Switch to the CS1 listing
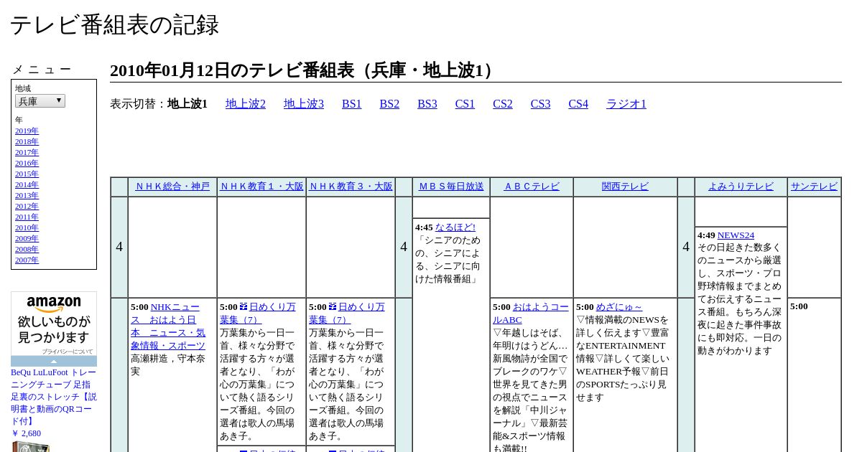Screen dimensions: 862x452 click(x=465, y=104)
